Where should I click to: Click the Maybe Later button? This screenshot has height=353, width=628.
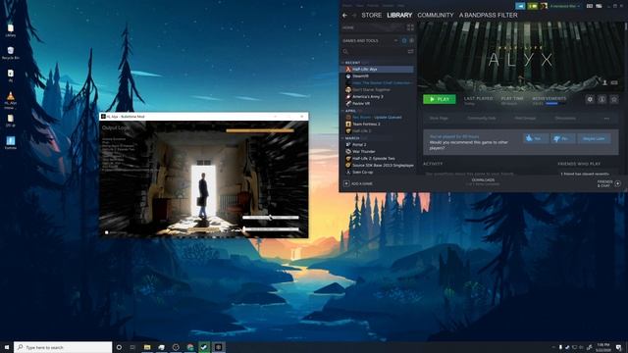point(594,138)
